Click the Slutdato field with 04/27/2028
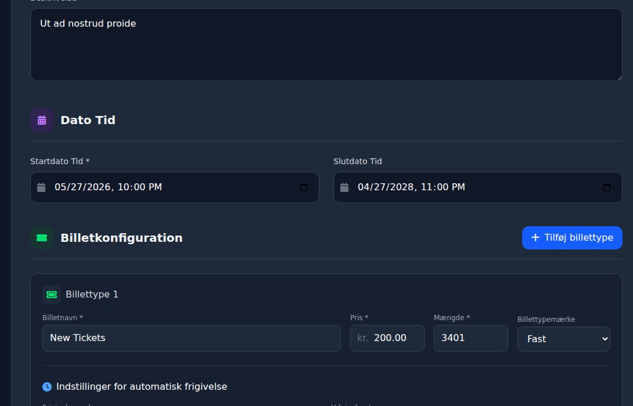The image size is (633, 406). pyautogui.click(x=477, y=187)
